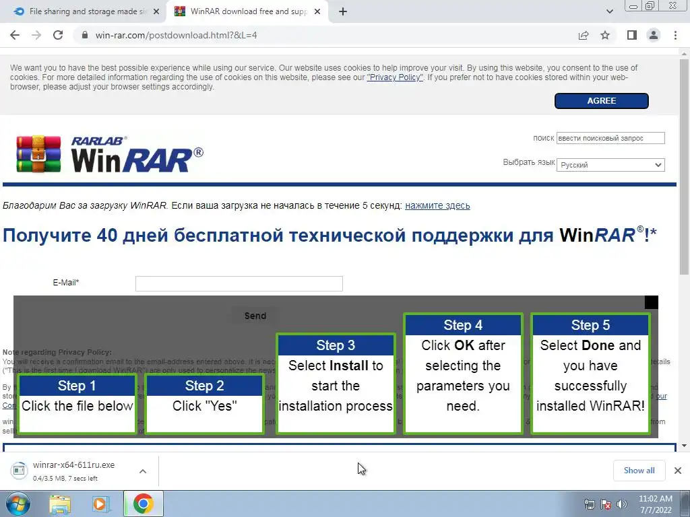
Task: Close the installation steps overlay
Action: (x=652, y=302)
